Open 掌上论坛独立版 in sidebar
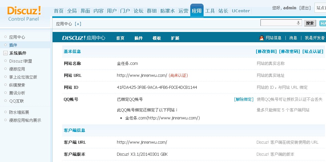Image resolution: width=326 pixels, height=162 pixels. coord(23,77)
